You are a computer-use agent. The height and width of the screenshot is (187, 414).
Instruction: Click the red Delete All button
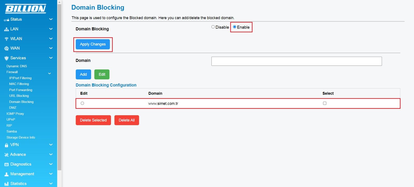(127, 120)
